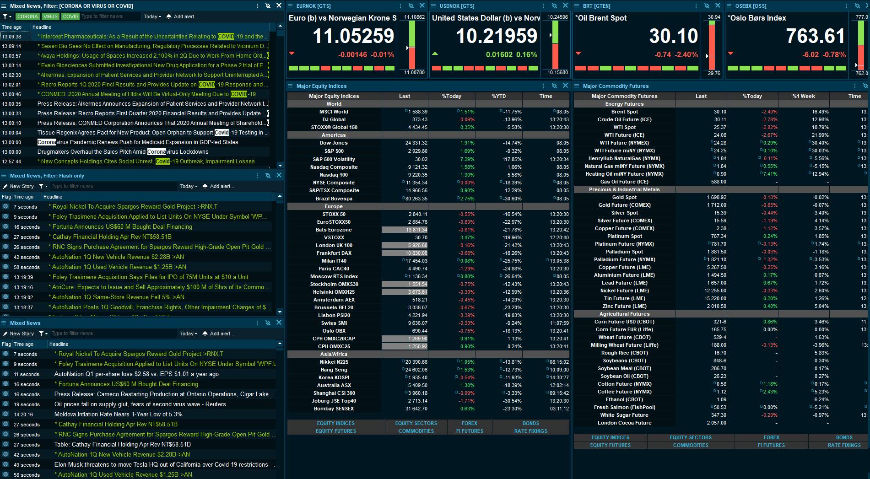Select the Fresh Salmon (FishPool) row

point(721,407)
